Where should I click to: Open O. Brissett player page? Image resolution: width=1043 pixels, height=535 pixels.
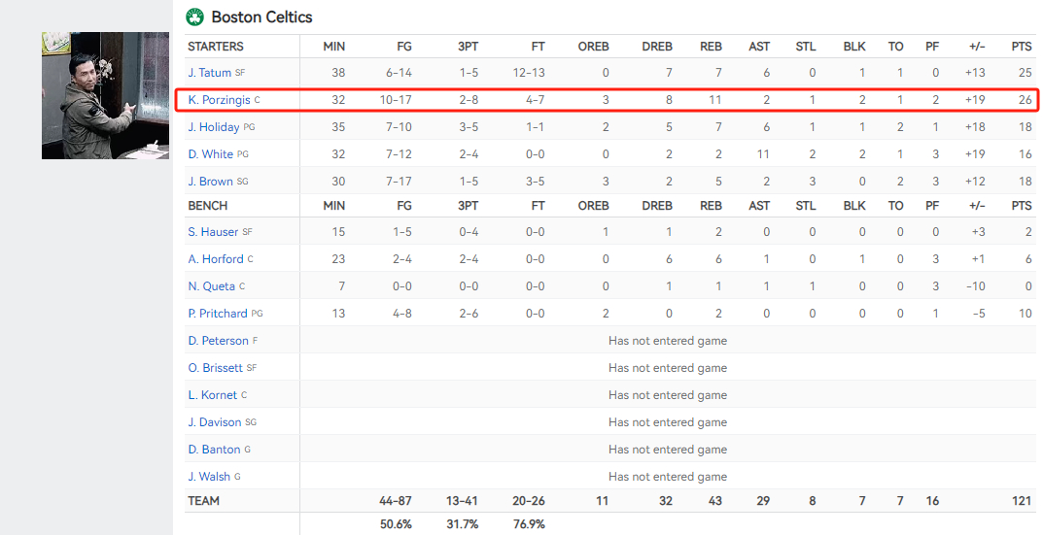pos(216,368)
